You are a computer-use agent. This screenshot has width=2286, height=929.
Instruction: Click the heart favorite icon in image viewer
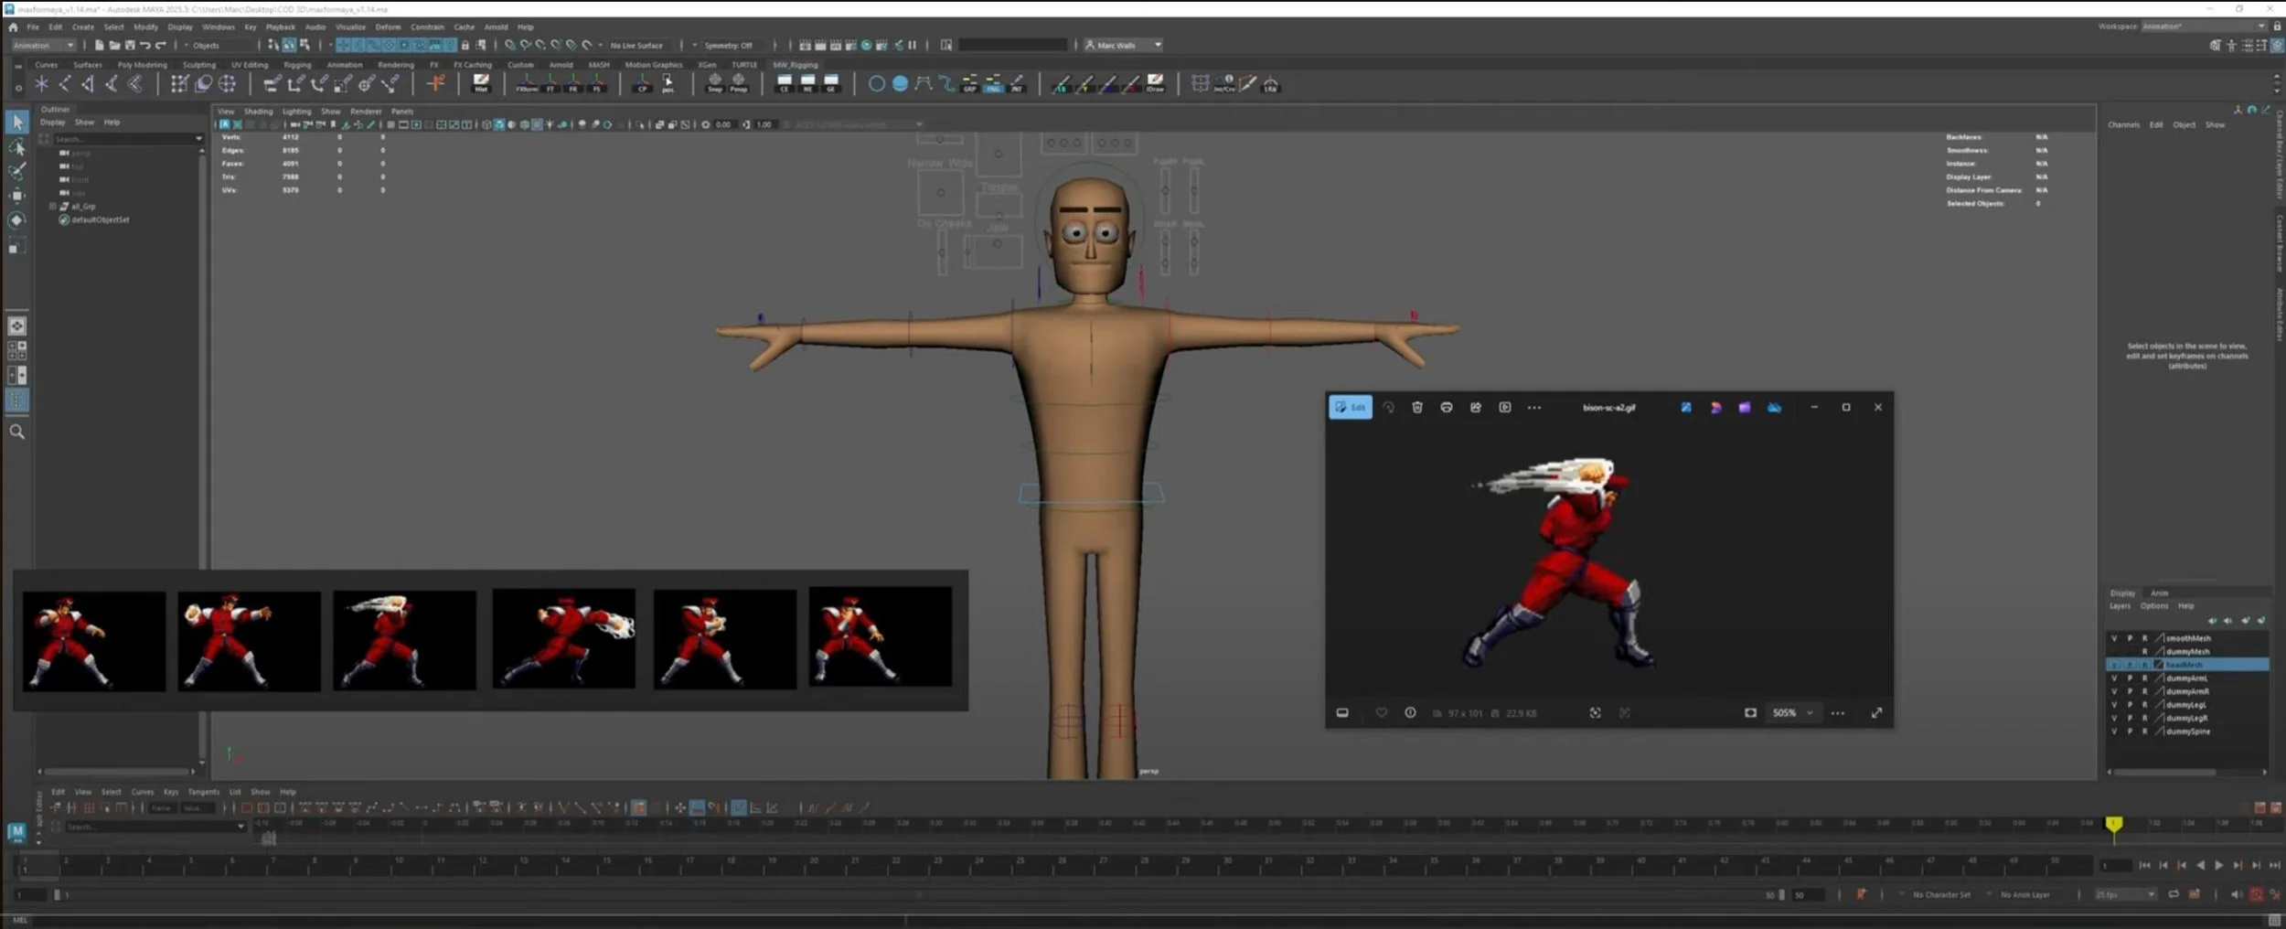coord(1381,713)
